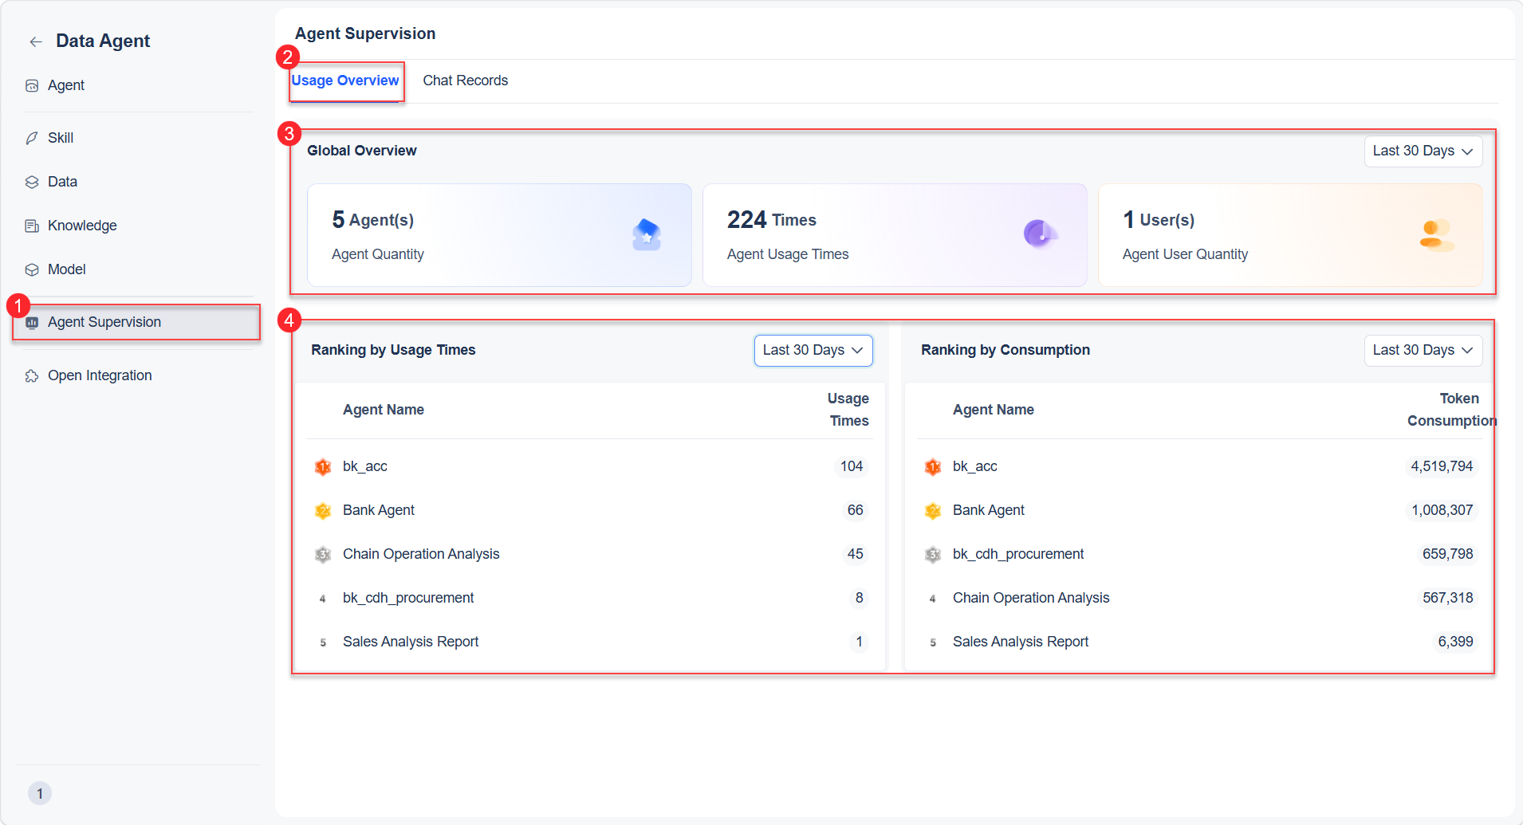This screenshot has width=1523, height=825.
Task: Click the Token Consumption column header
Action: (x=1451, y=410)
